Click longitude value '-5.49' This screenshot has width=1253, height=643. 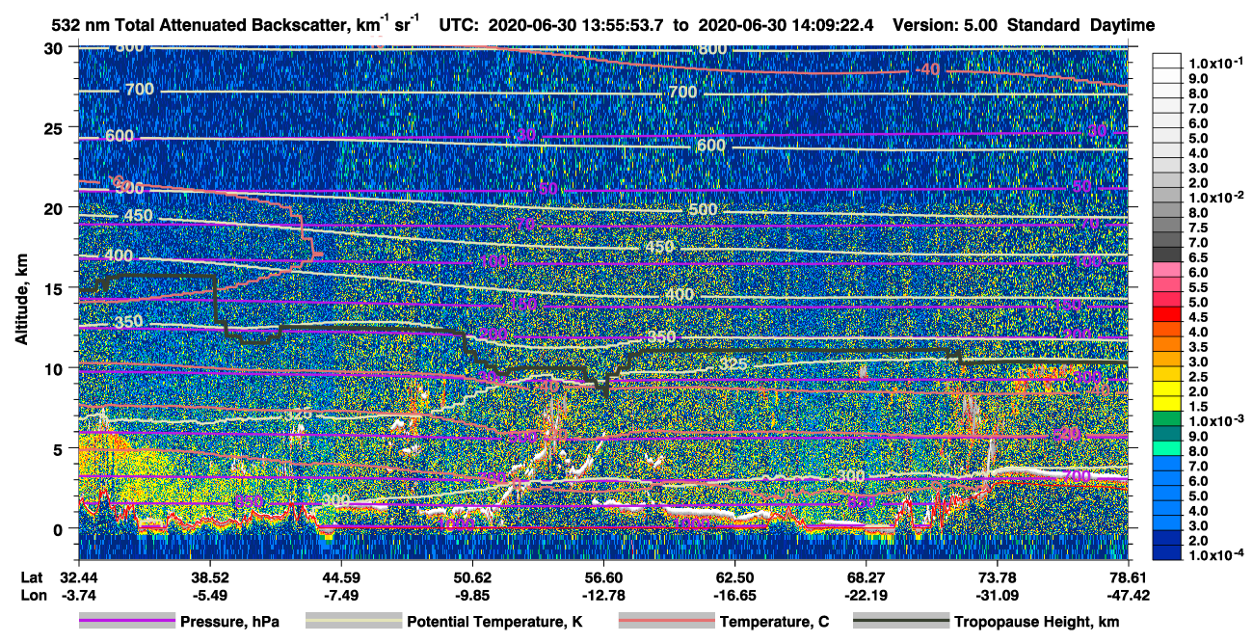tap(209, 596)
